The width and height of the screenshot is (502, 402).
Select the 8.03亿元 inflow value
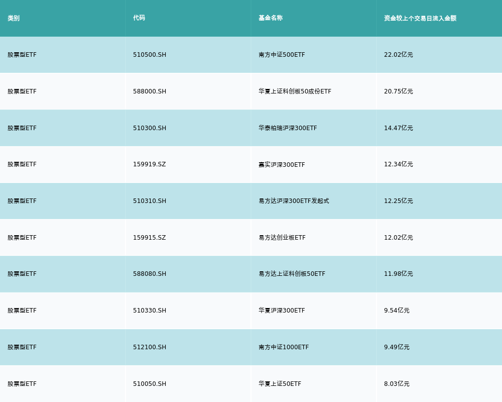397,384
